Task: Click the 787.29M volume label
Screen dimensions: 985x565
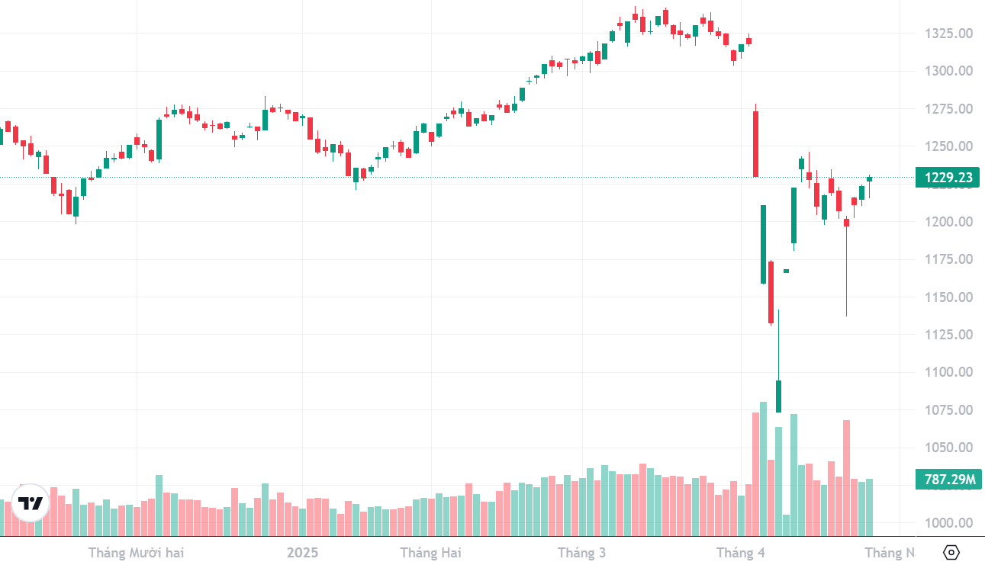Action: [x=948, y=480]
